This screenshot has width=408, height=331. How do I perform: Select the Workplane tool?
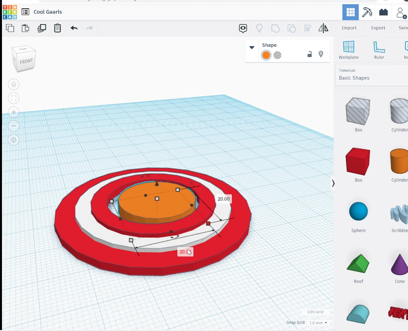349,50
